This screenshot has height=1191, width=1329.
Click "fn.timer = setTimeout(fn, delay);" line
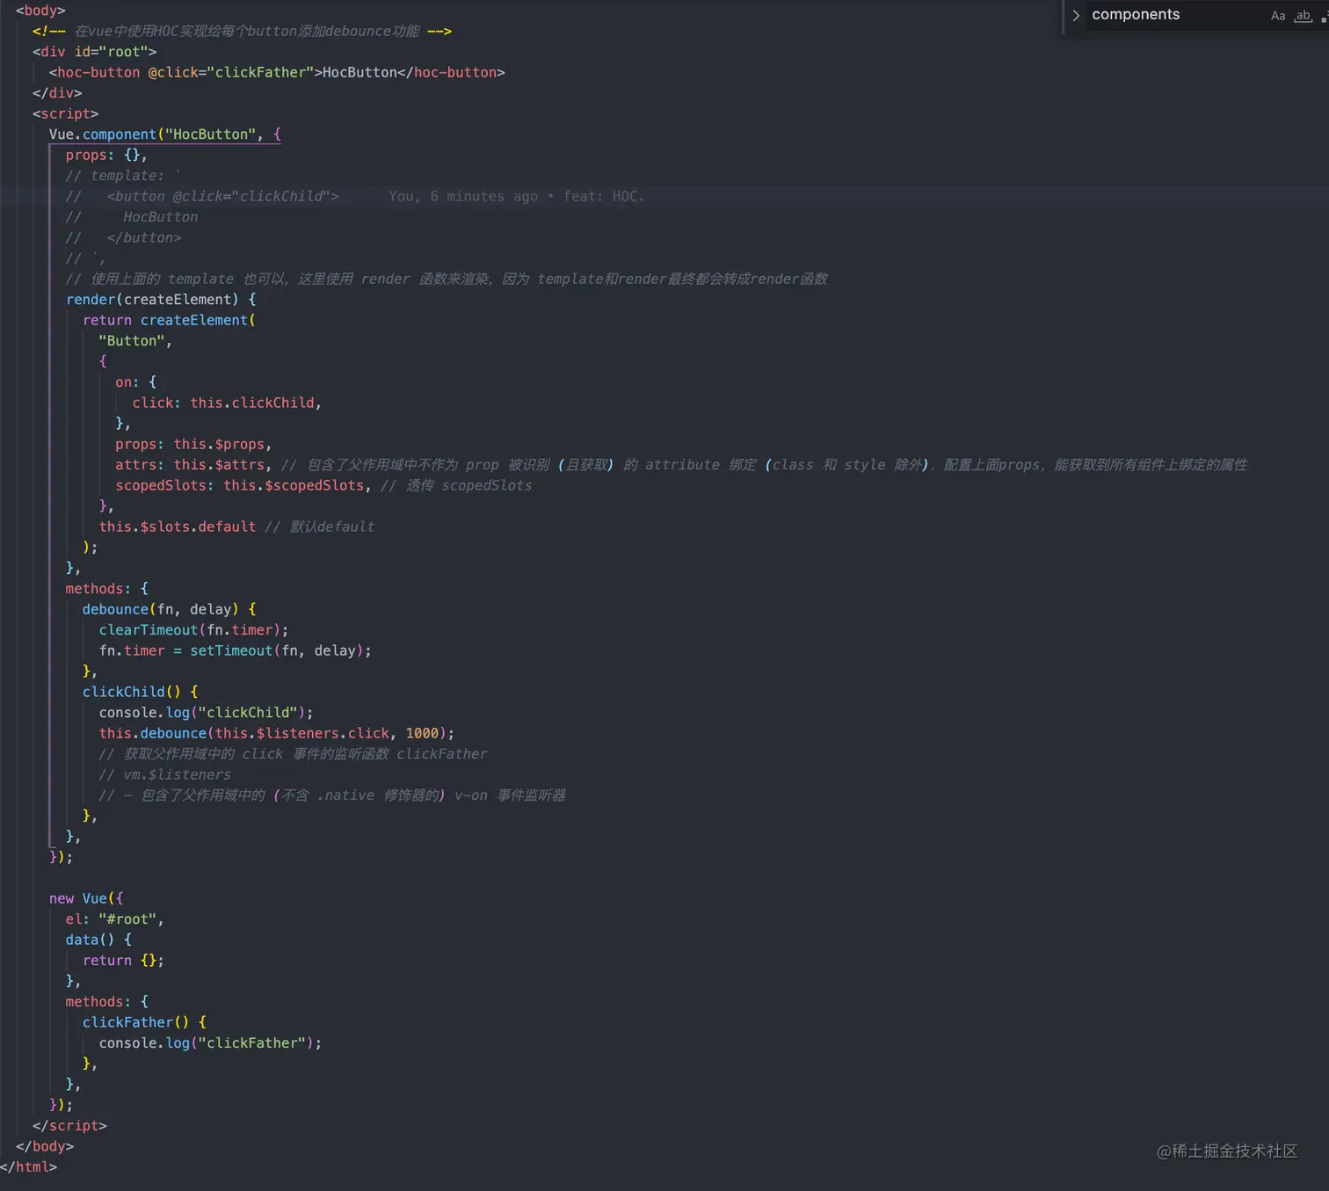pos(235,650)
